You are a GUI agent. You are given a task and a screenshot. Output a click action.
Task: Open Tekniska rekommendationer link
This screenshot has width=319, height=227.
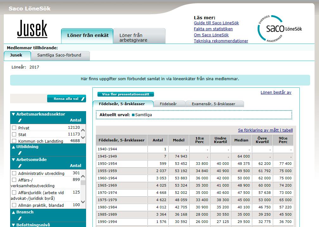tap(221, 41)
